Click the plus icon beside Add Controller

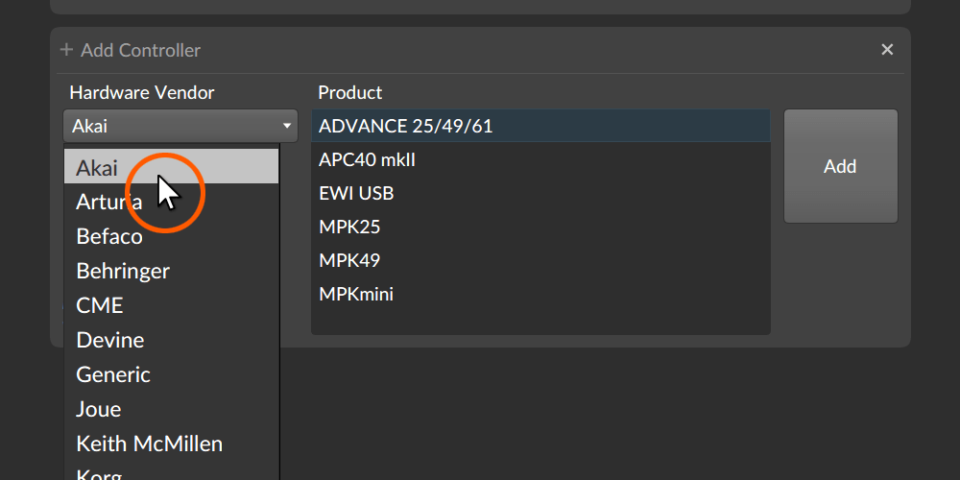[x=66, y=50]
